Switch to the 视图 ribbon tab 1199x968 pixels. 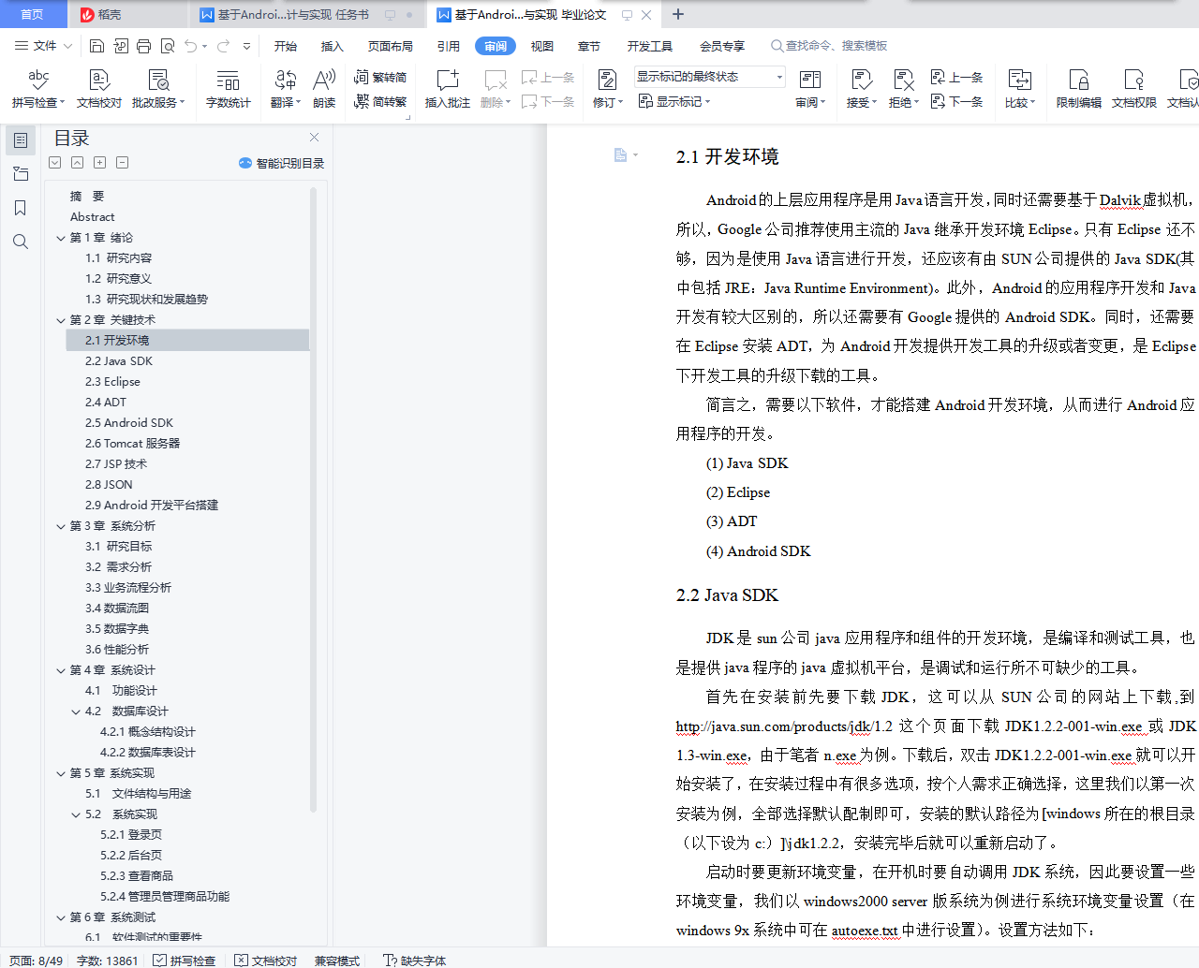coord(542,46)
